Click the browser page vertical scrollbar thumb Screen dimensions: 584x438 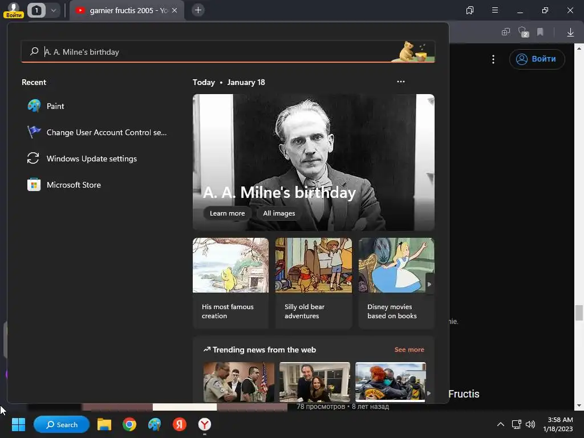578,313
